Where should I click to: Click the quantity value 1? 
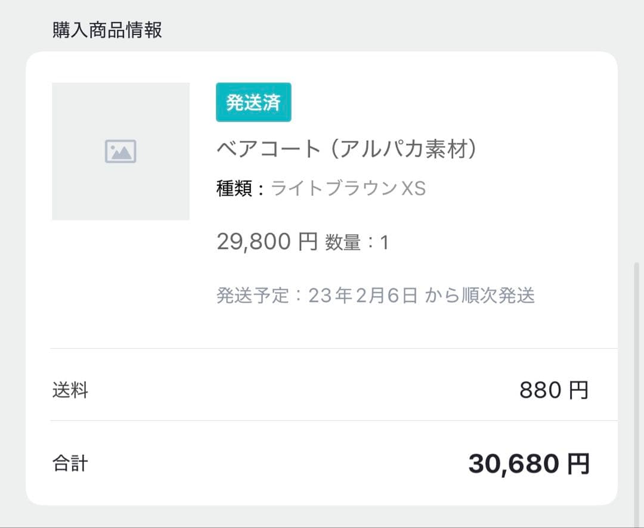pyautogui.click(x=385, y=243)
